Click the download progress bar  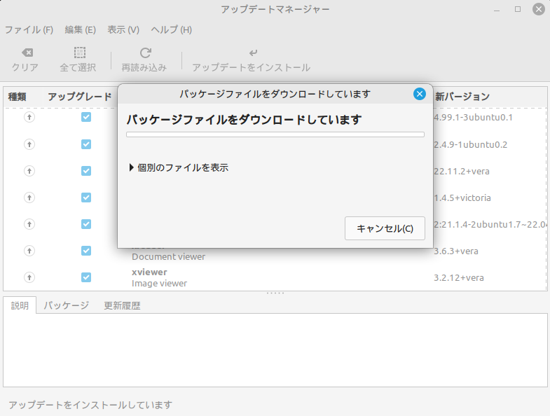tap(275, 134)
